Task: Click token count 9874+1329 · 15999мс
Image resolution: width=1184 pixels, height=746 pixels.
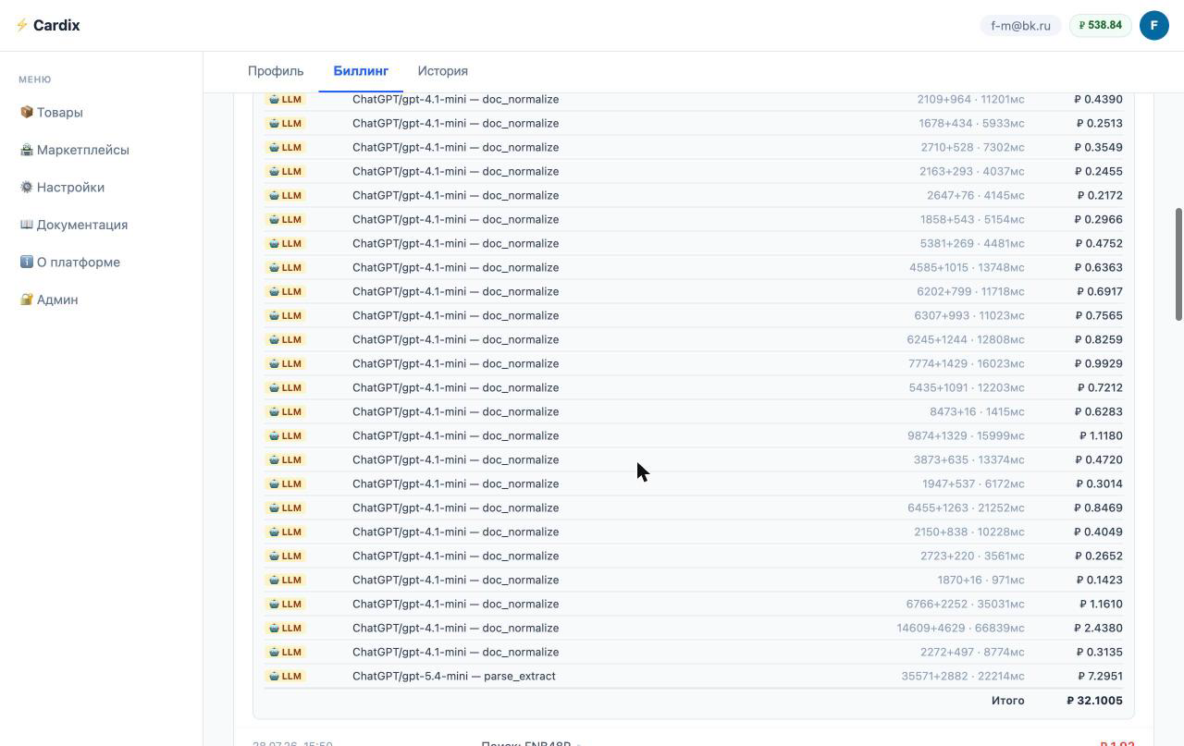Action: [x=966, y=435]
